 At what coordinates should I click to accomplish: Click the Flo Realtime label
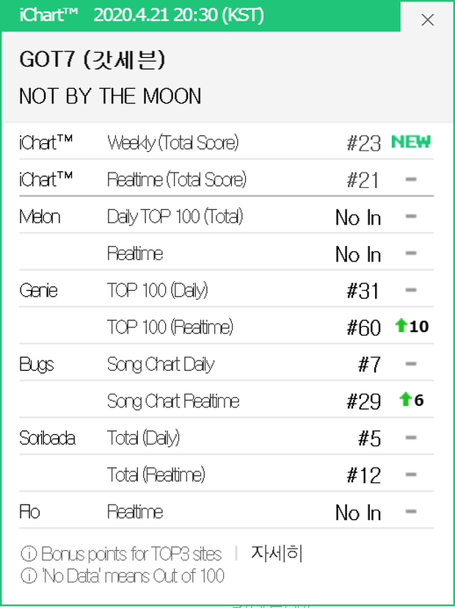(134, 511)
